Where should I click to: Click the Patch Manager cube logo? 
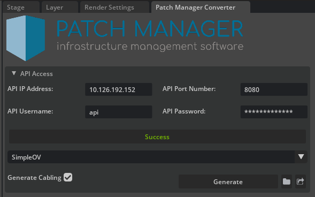(26, 38)
